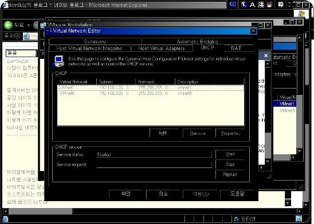
Task: Close the background blue-titled panel with X
Action: coord(266,55)
